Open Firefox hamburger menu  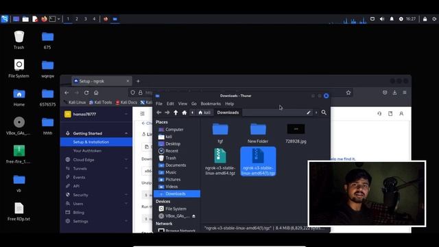[x=405, y=93]
